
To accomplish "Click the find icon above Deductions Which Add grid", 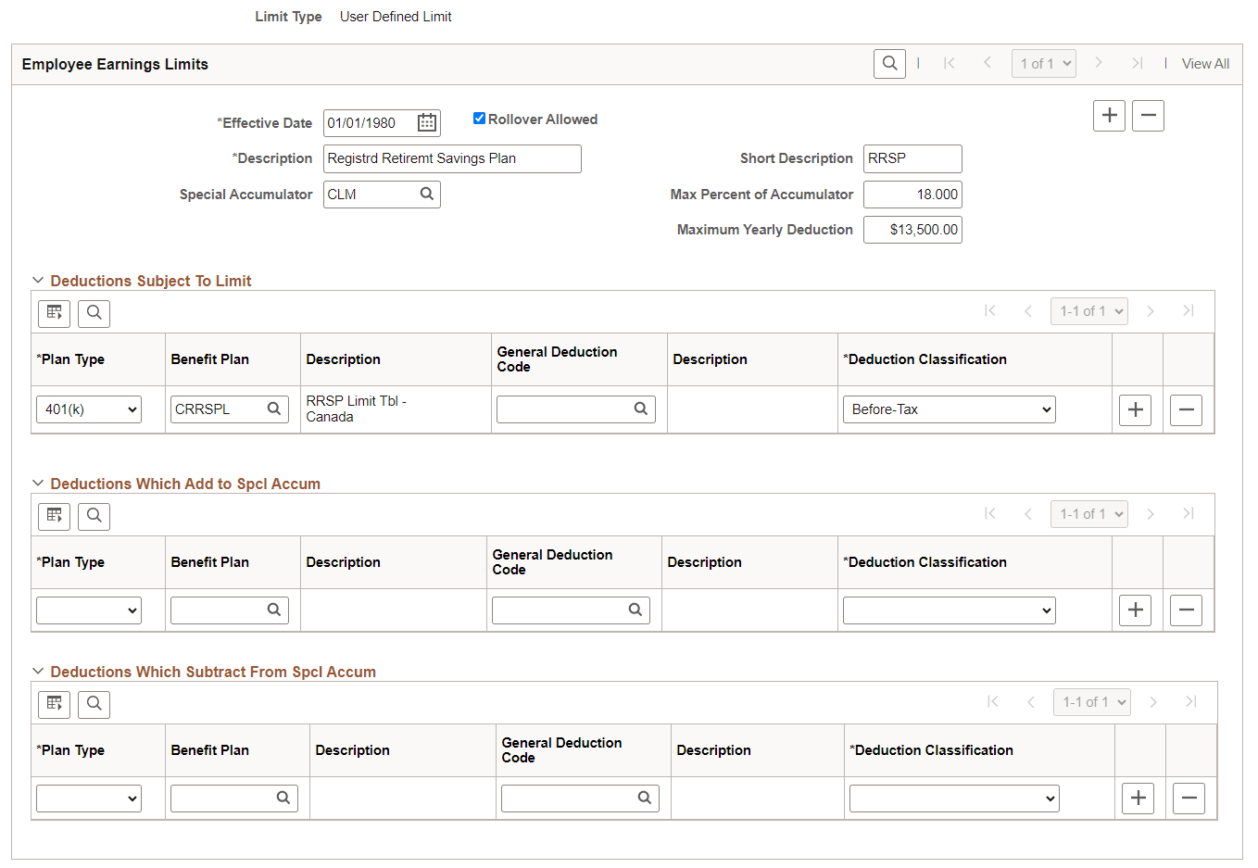I will point(94,516).
